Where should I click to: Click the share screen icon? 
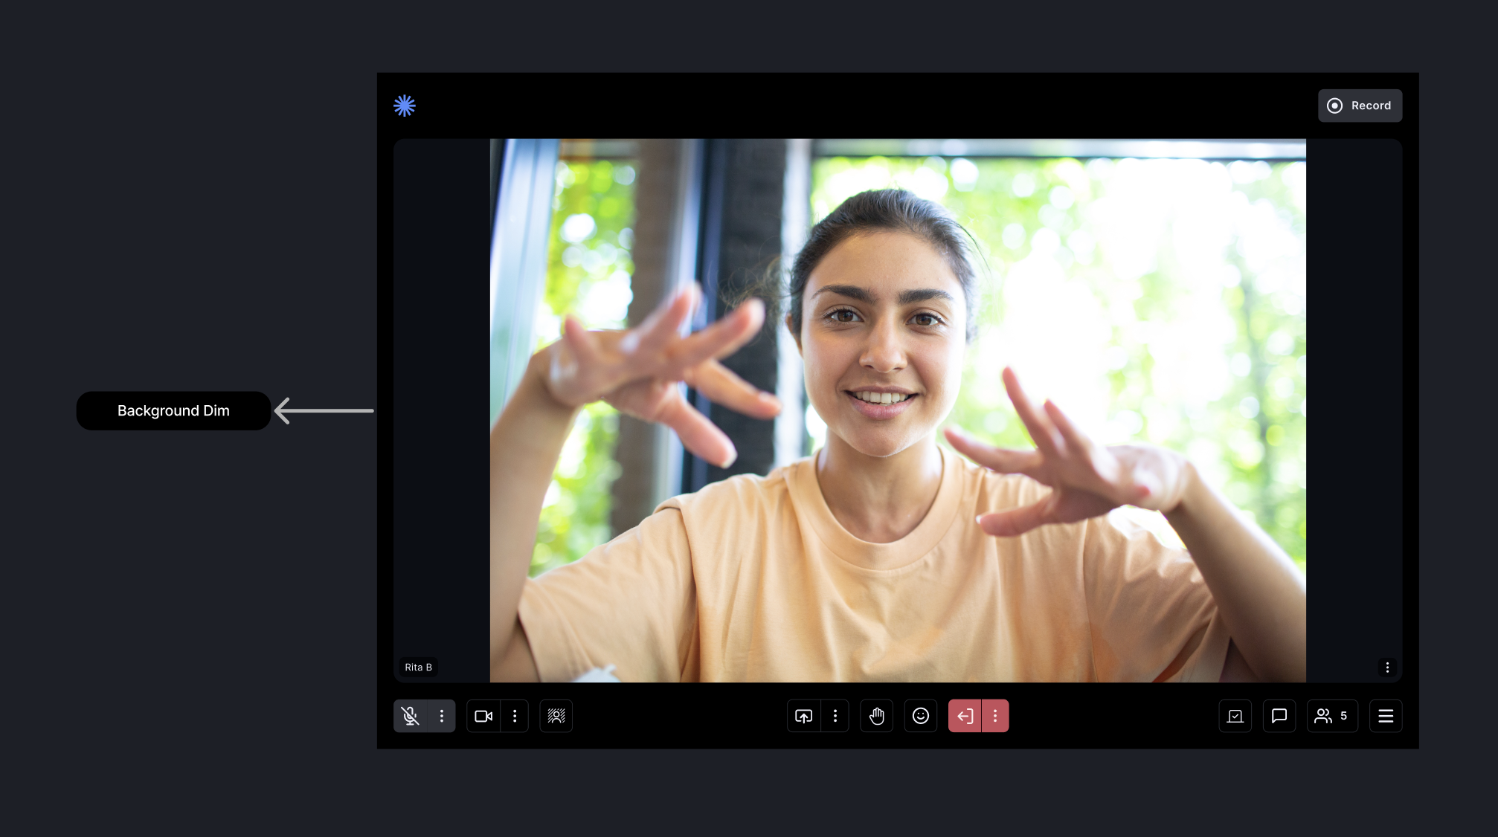coord(803,716)
